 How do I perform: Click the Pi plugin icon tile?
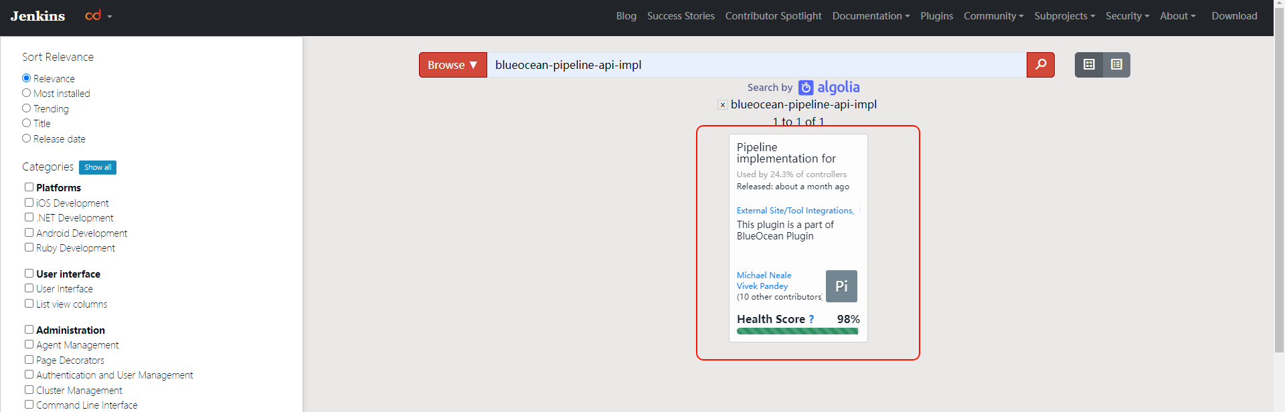click(841, 286)
